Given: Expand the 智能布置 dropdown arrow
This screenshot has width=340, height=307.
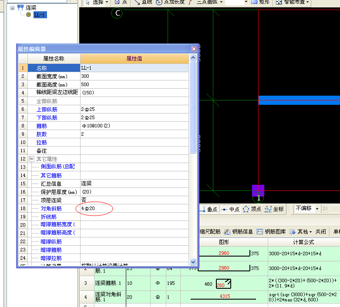Looking at the screenshot, I should (x=307, y=2).
